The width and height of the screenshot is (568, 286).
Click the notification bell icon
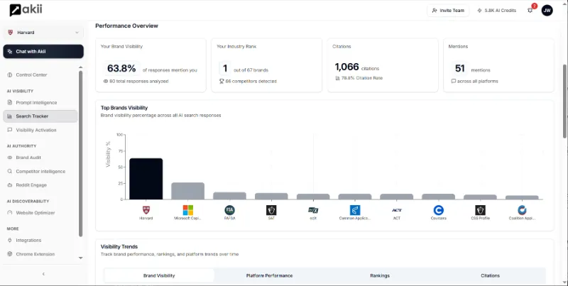(x=530, y=10)
